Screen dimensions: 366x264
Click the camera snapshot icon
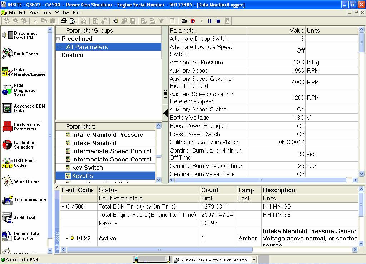coord(184,21)
